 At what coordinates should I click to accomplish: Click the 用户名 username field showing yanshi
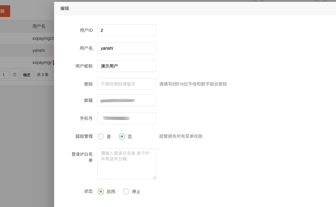pyautogui.click(x=126, y=48)
